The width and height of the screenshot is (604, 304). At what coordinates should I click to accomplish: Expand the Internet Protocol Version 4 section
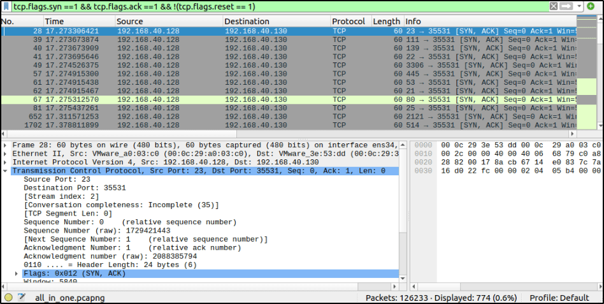click(6, 163)
